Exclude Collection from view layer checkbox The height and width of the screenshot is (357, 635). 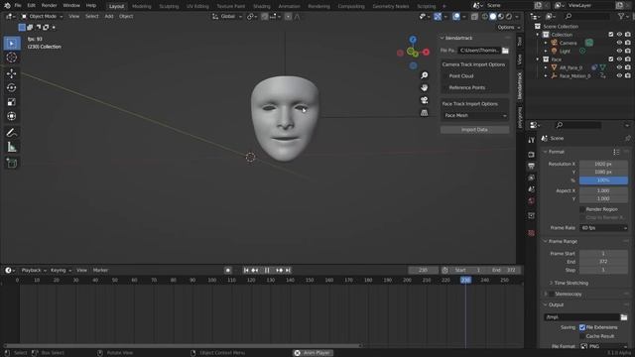611,35
